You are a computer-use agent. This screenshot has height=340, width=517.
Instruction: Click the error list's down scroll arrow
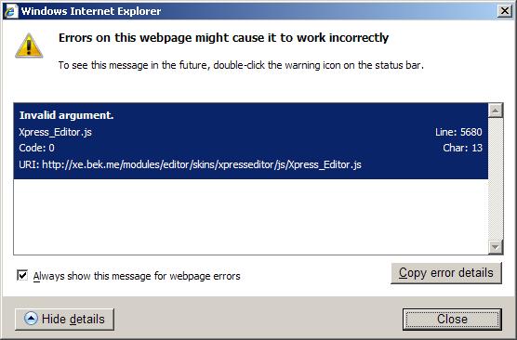[496, 247]
